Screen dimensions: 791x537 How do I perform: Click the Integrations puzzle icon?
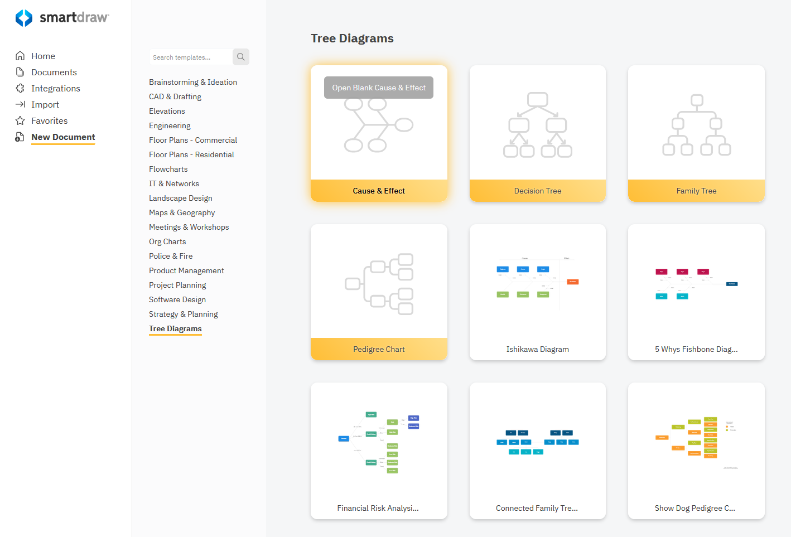[x=19, y=88]
